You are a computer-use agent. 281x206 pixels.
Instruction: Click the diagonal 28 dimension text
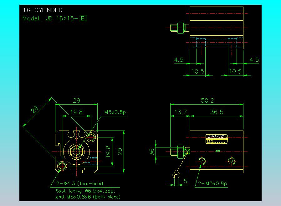(35, 110)
